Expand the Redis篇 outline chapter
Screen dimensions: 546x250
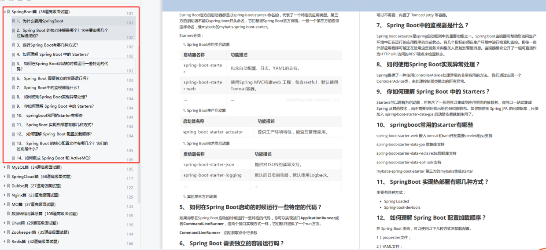tap(4, 241)
